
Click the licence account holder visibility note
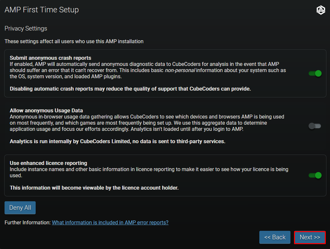click(94, 188)
